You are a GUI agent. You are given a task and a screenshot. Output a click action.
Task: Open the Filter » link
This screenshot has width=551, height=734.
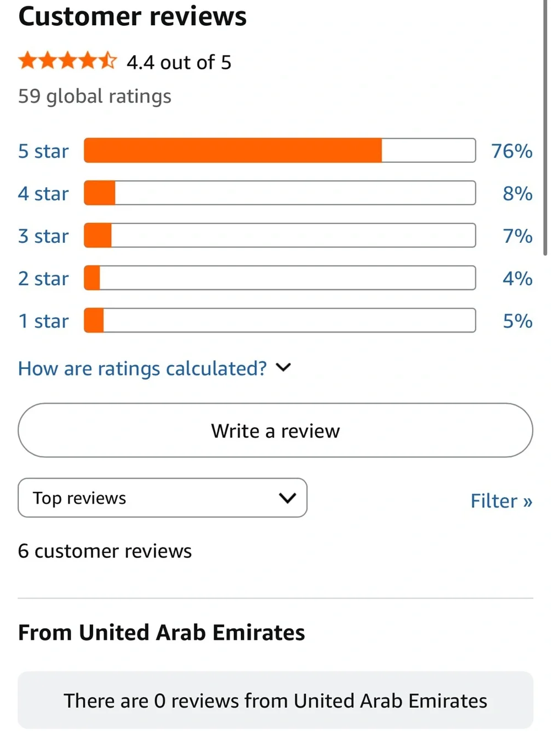[x=501, y=501]
